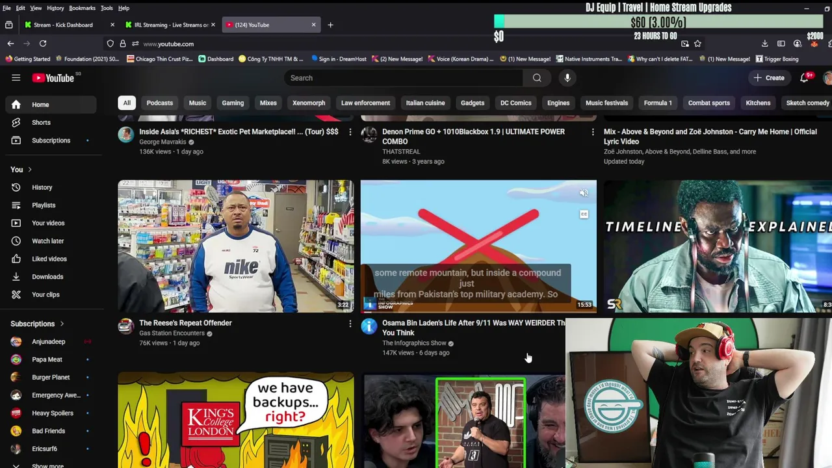Open the File menu
Viewport: 832px width, 468px height.
[x=6, y=8]
